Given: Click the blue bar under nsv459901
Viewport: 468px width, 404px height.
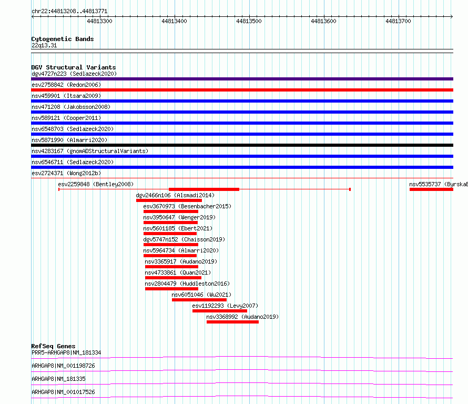Looking at the screenshot, I should pos(242,101).
